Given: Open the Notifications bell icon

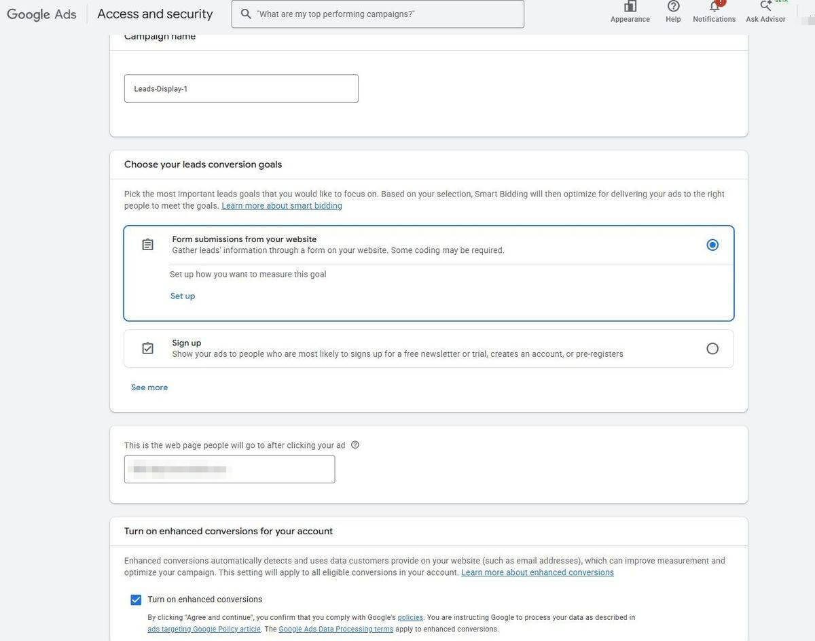Looking at the screenshot, I should pos(714,6).
